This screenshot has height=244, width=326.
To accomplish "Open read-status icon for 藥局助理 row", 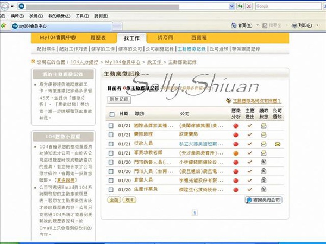I will point(264,134).
